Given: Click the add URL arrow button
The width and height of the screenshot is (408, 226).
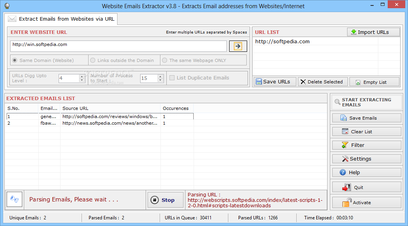Looking at the screenshot, I should (x=238, y=46).
